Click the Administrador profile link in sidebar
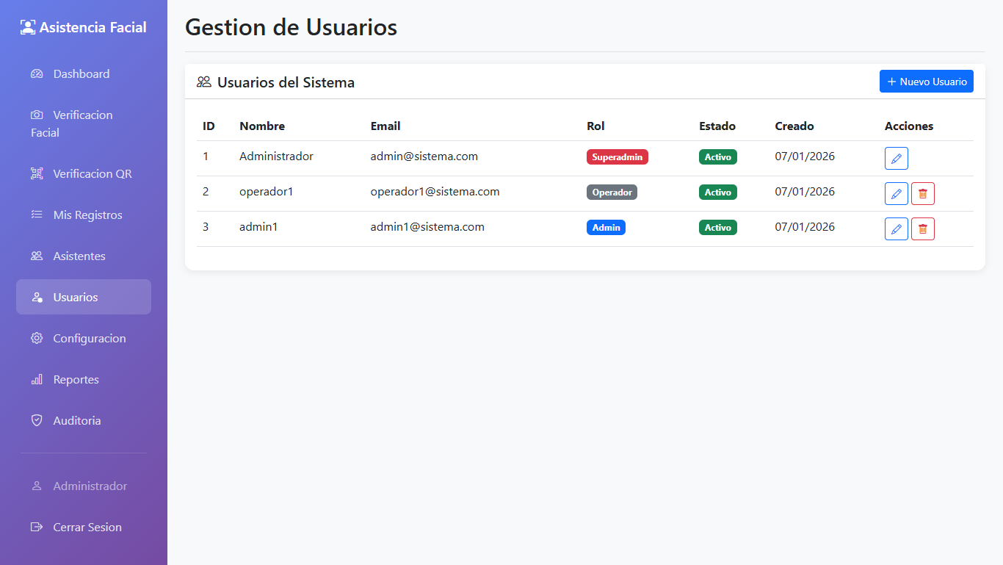 pos(90,486)
